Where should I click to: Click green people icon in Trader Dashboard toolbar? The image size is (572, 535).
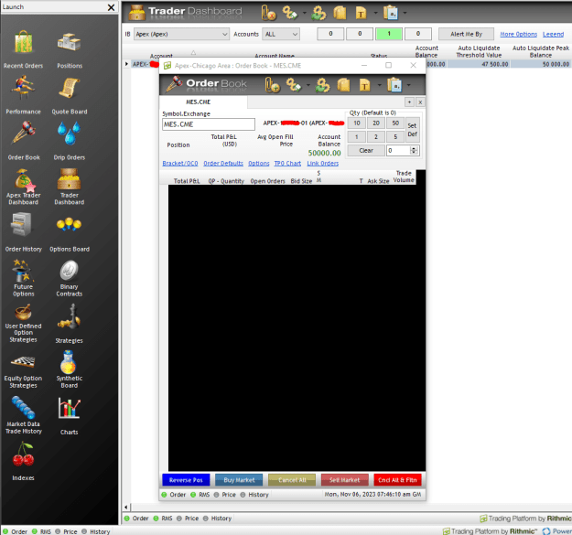click(x=318, y=13)
